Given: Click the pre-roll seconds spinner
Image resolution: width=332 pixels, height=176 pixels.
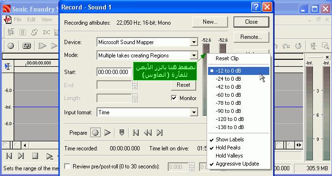Looking at the screenshot, I should pos(191,167).
